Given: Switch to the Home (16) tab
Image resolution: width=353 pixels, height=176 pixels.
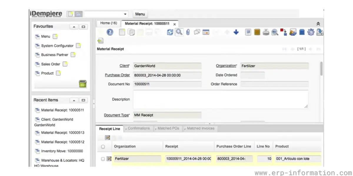Looking at the screenshot, I should (x=109, y=23).
